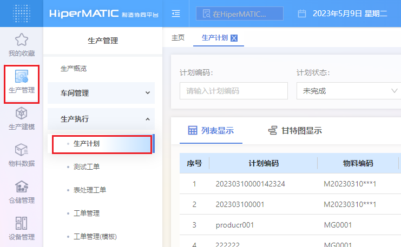The width and height of the screenshot is (401, 247).
Task: Switch to 甘特图显示 view tab
Action: click(x=295, y=130)
